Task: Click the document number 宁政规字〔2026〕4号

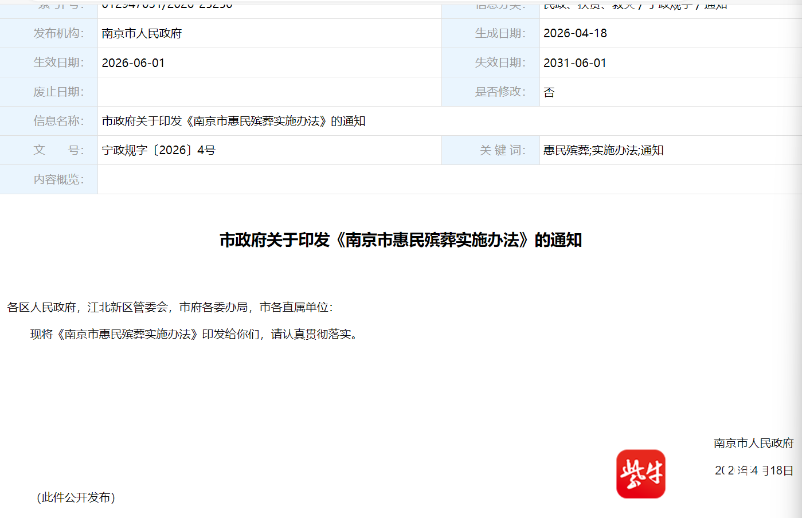Action: [x=158, y=151]
